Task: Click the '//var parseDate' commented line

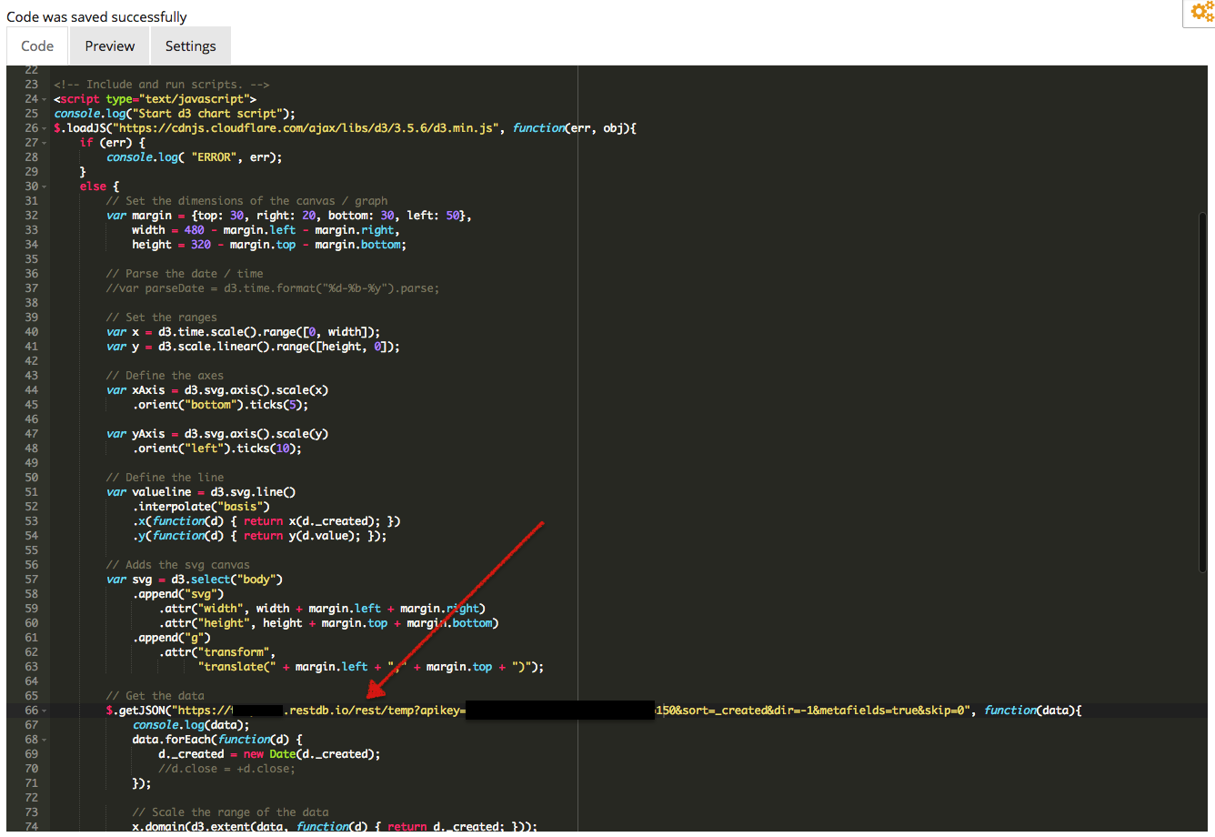Action: pos(273,288)
